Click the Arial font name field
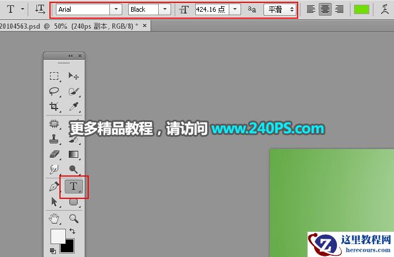Image resolution: width=394 pixels, height=257 pixels. 83,9
